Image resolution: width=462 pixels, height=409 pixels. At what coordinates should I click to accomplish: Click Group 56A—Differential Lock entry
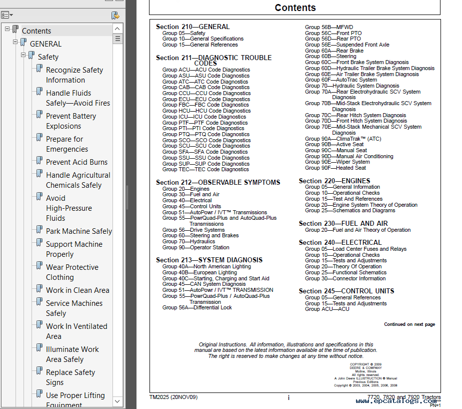197,307
